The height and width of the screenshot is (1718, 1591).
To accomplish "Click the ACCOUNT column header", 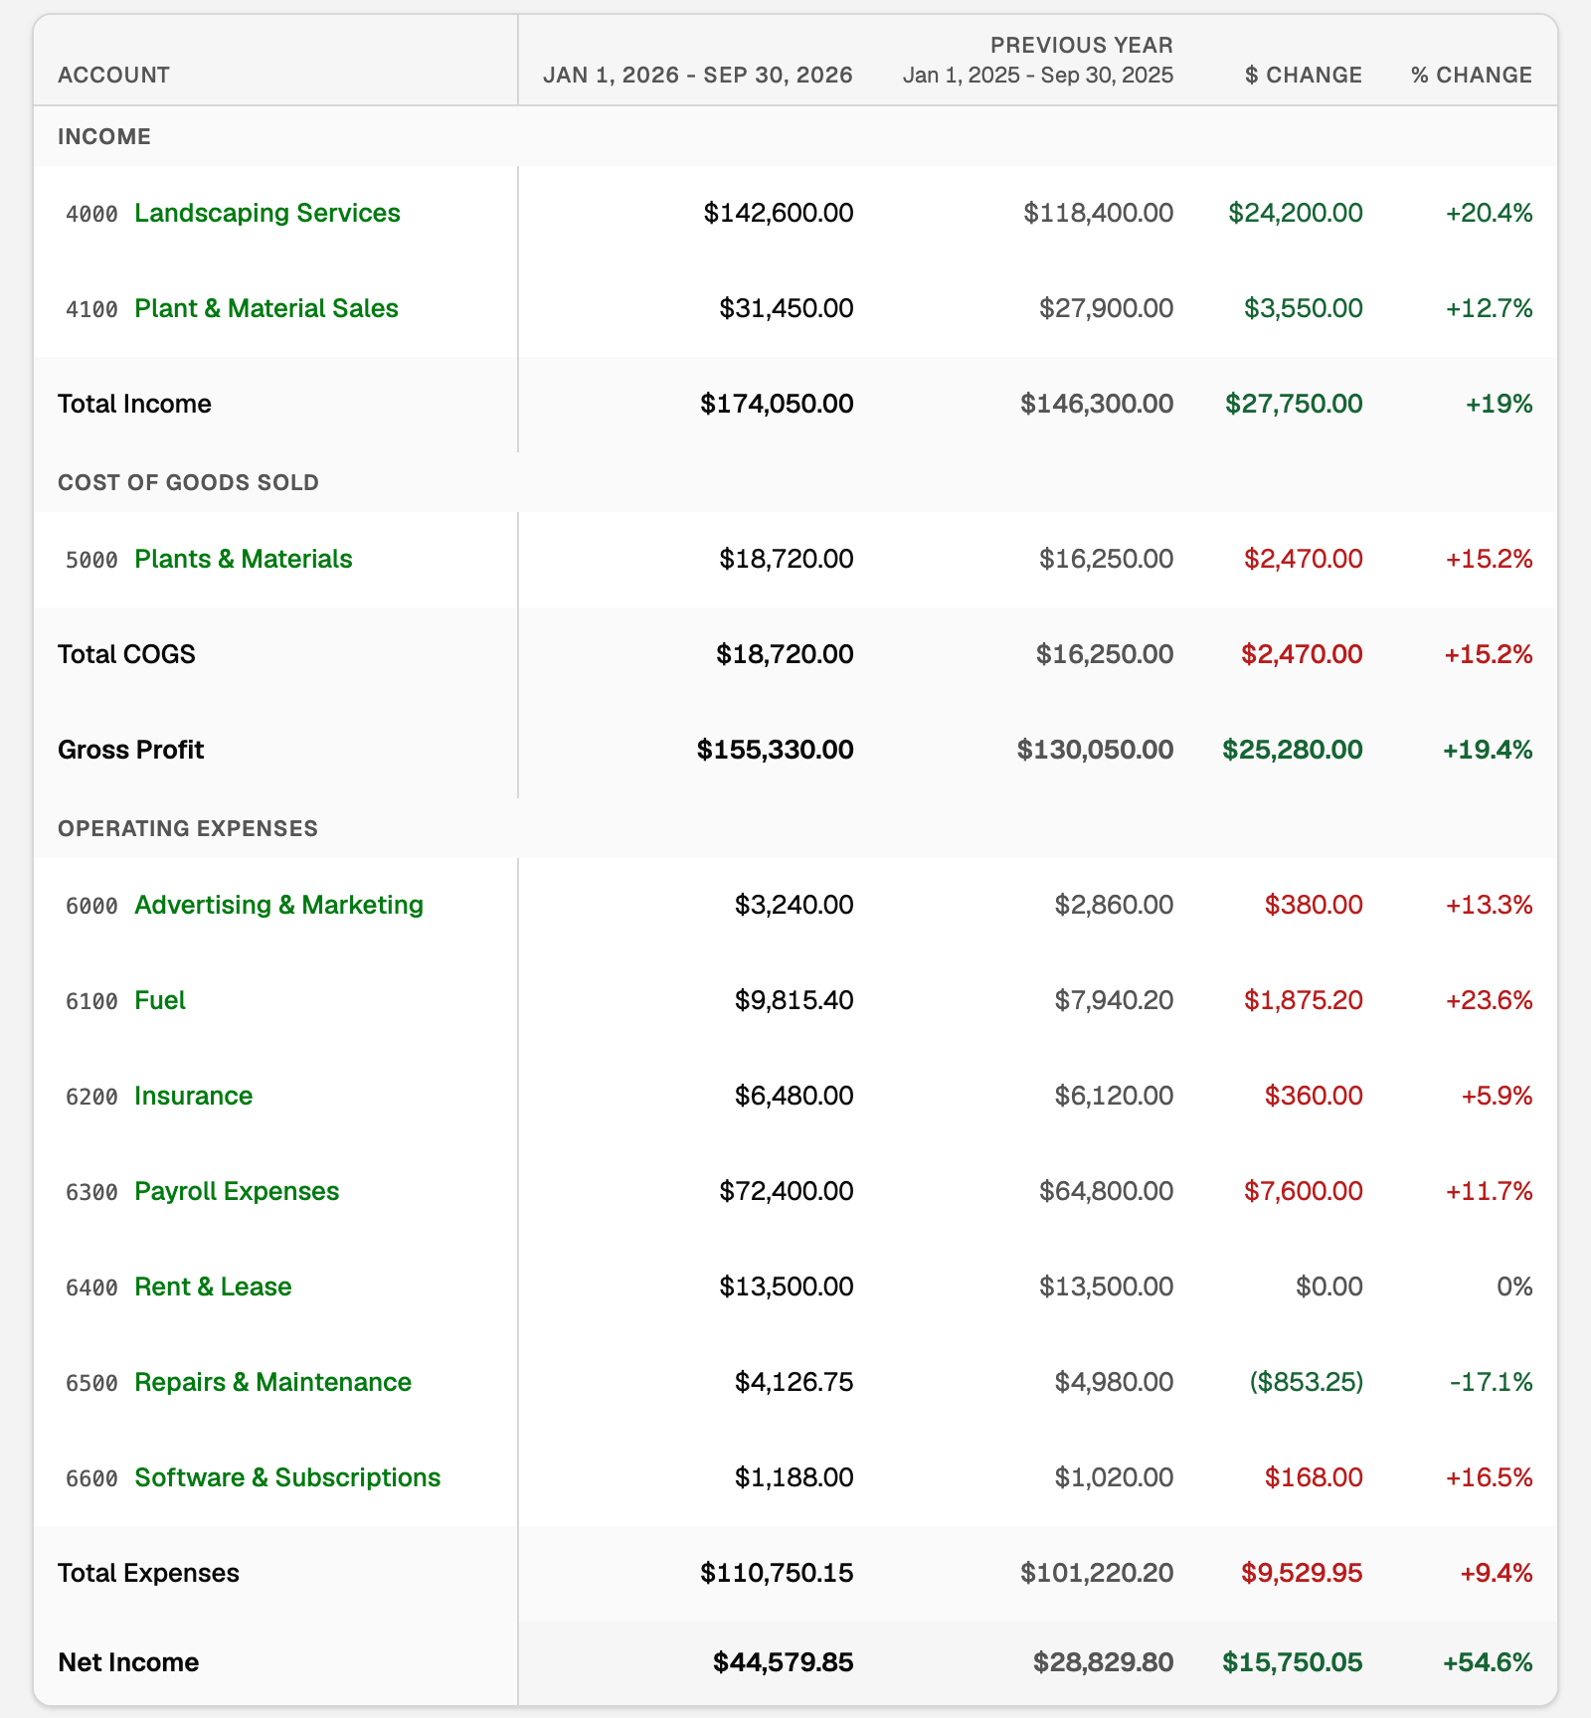I will 113,76.
